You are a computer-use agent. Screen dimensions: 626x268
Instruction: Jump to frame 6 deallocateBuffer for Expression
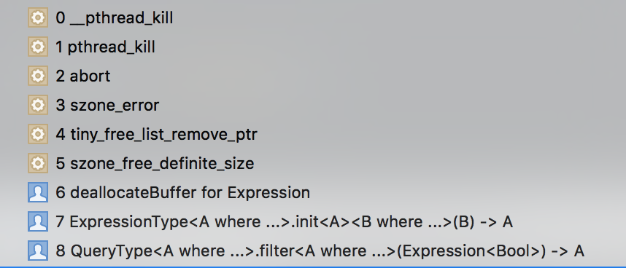click(x=313, y=192)
